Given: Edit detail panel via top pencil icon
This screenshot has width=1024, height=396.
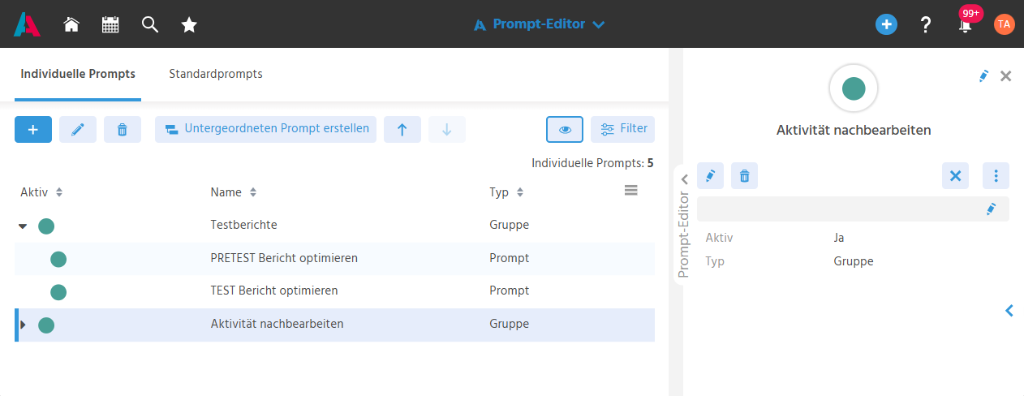Looking at the screenshot, I should [983, 76].
